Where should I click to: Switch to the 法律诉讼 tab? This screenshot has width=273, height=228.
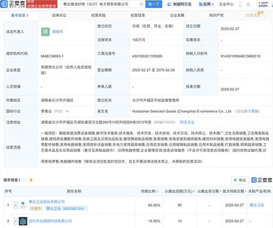(59, 15)
